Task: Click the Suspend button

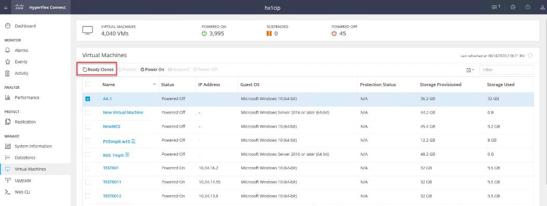Action: [179, 70]
